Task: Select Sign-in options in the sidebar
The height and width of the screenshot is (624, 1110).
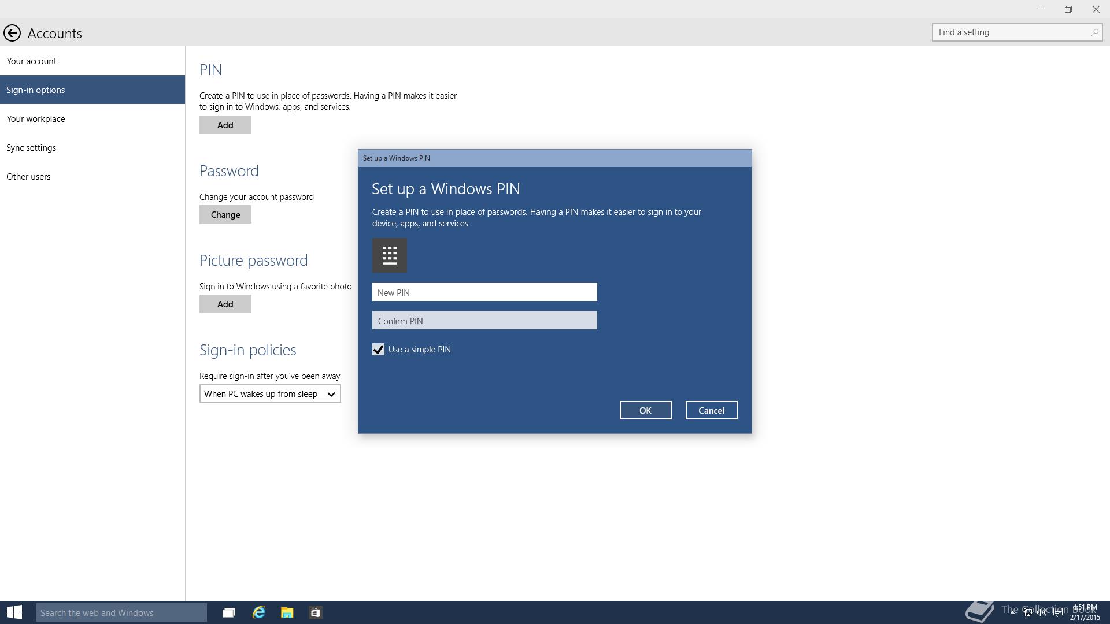Action: (x=92, y=90)
